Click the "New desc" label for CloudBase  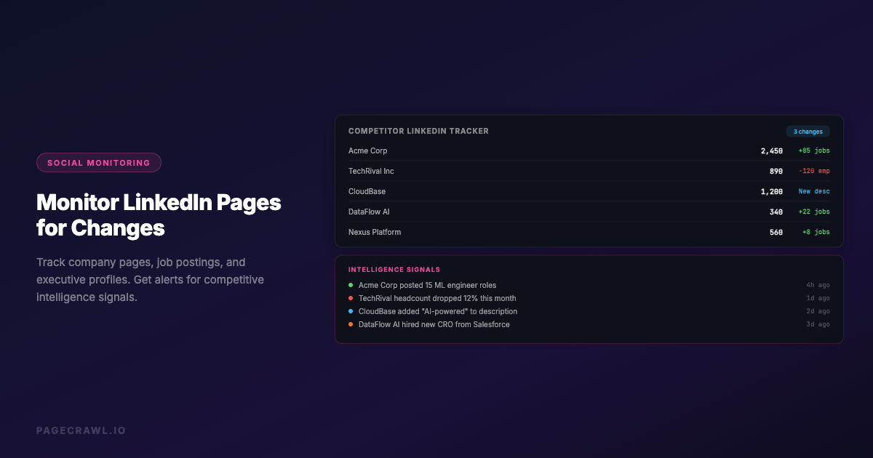[813, 191]
